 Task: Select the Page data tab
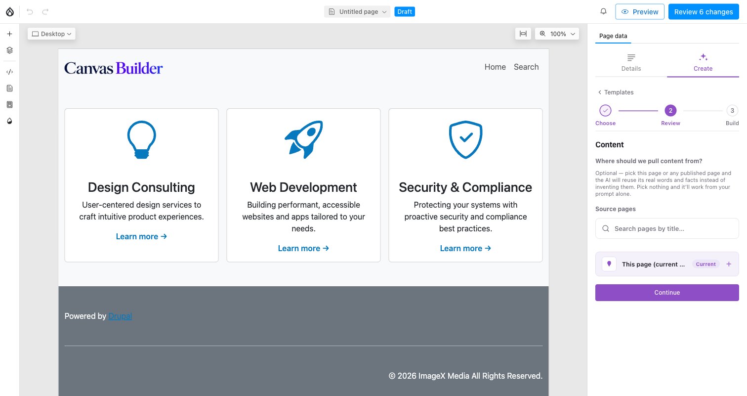coord(613,36)
